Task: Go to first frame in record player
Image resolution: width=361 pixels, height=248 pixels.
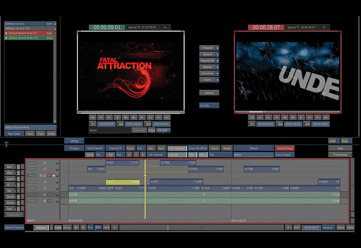Action: tap(252, 117)
